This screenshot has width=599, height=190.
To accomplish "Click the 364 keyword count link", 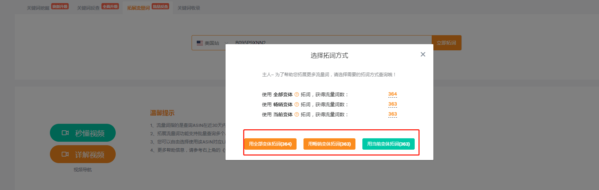I will [393, 94].
